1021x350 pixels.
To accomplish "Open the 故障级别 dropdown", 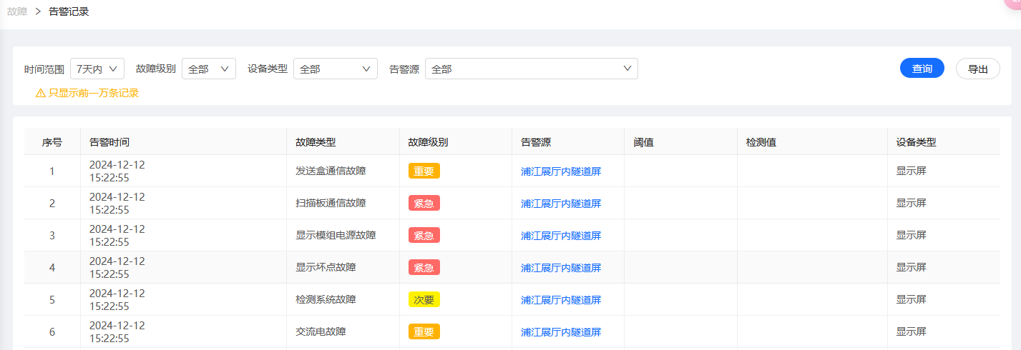I will [x=209, y=69].
